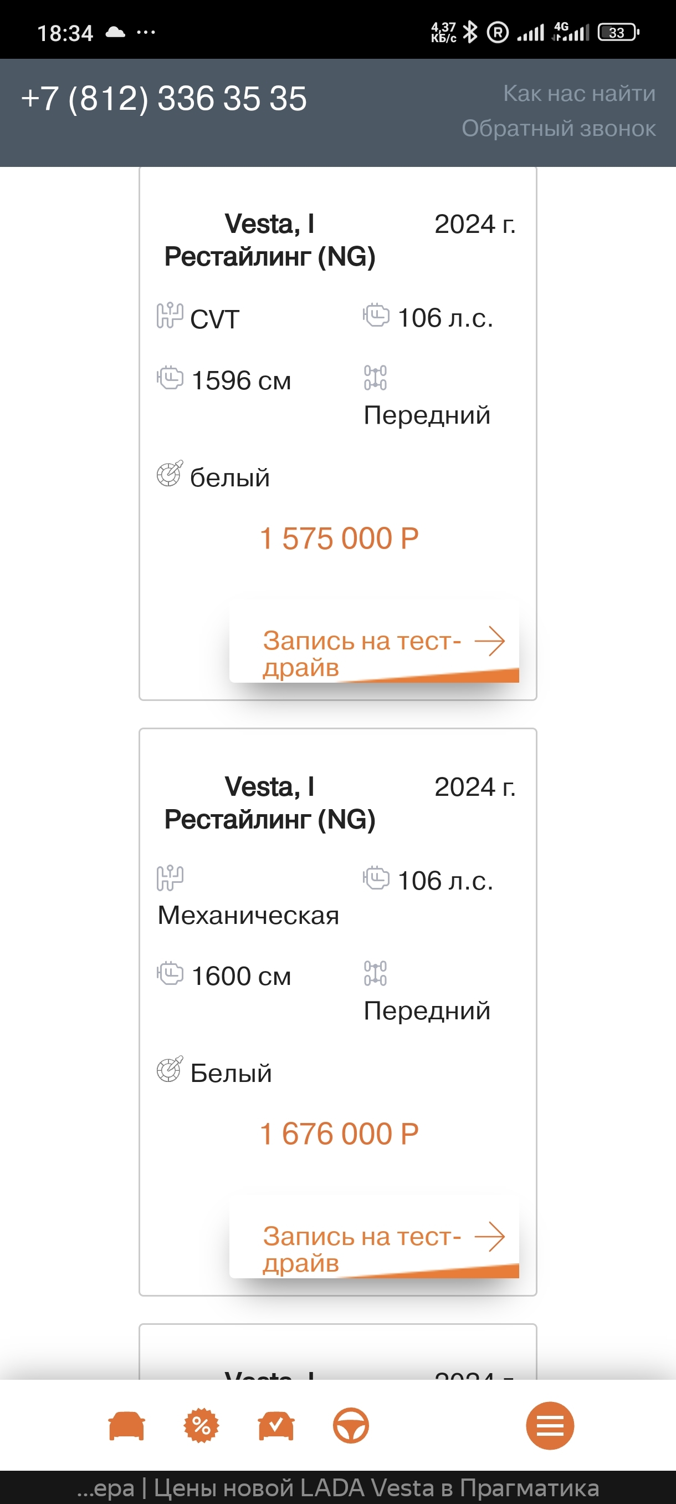Open the round hamburger menu button
Screen dimensions: 676x1504
pyautogui.click(x=550, y=1425)
